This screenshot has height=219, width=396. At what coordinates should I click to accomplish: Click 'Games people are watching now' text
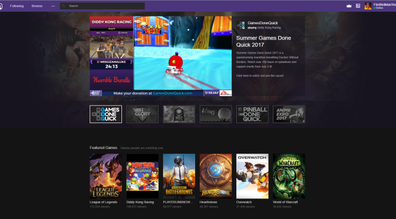click(142, 148)
